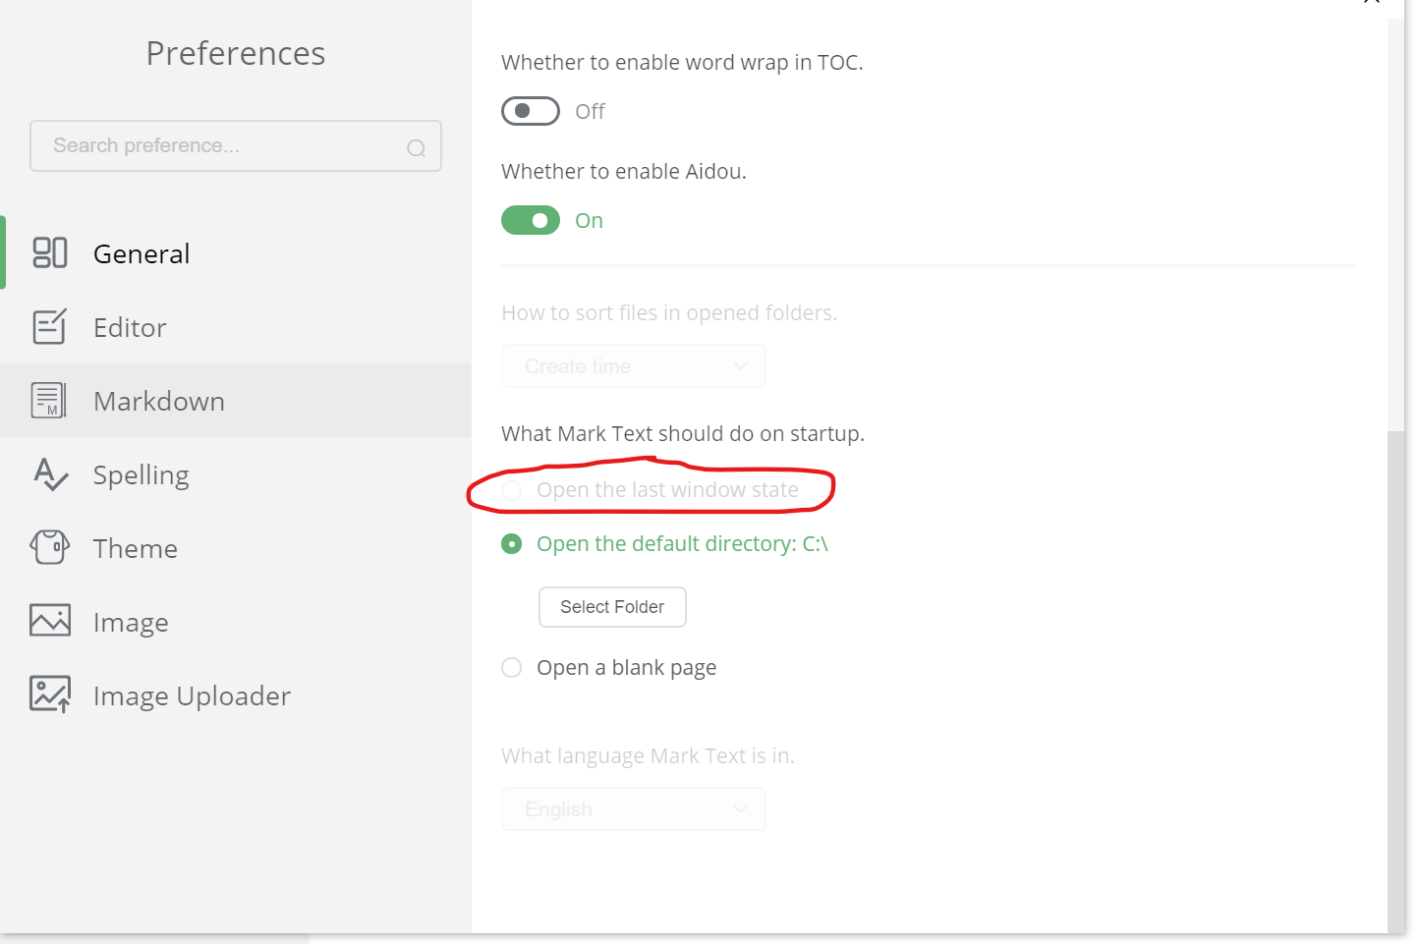Click the Image preferences icon
Screen dimensions: 1419x944
[49, 620]
